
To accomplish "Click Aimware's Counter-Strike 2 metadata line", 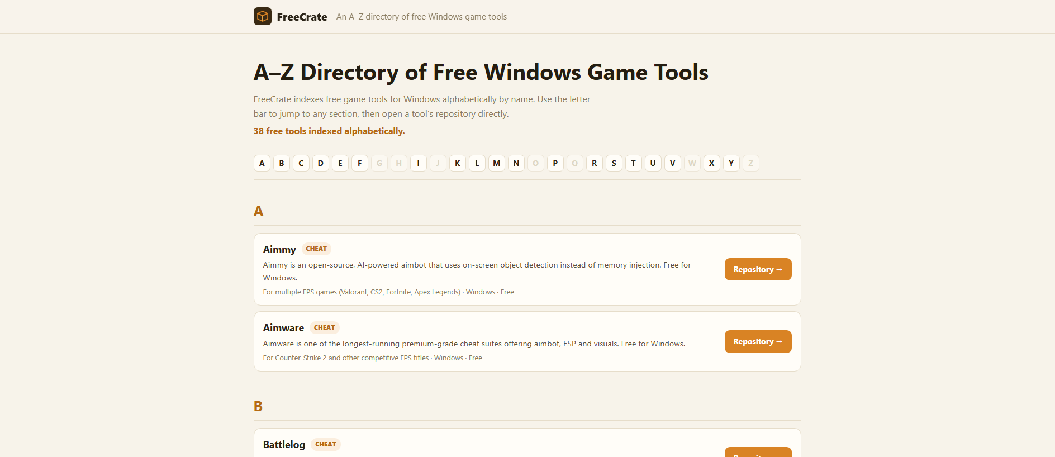I will 373,358.
